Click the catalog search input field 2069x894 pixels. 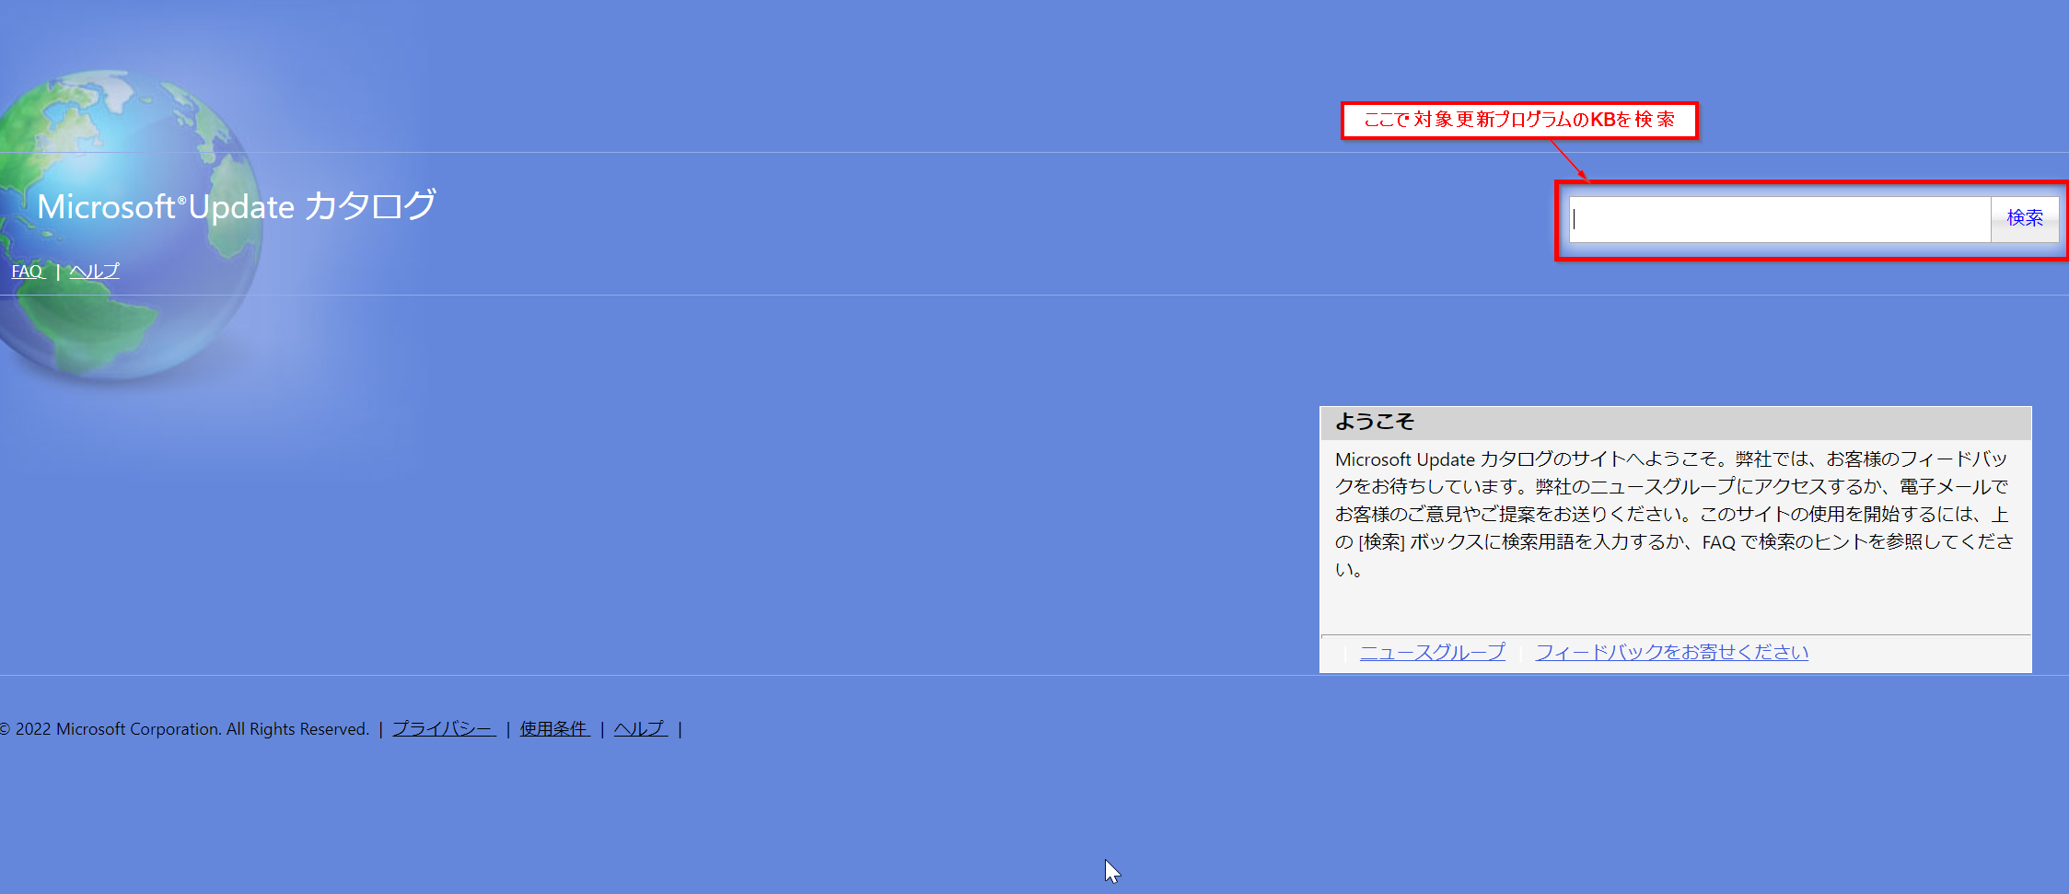pyautogui.click(x=1780, y=219)
